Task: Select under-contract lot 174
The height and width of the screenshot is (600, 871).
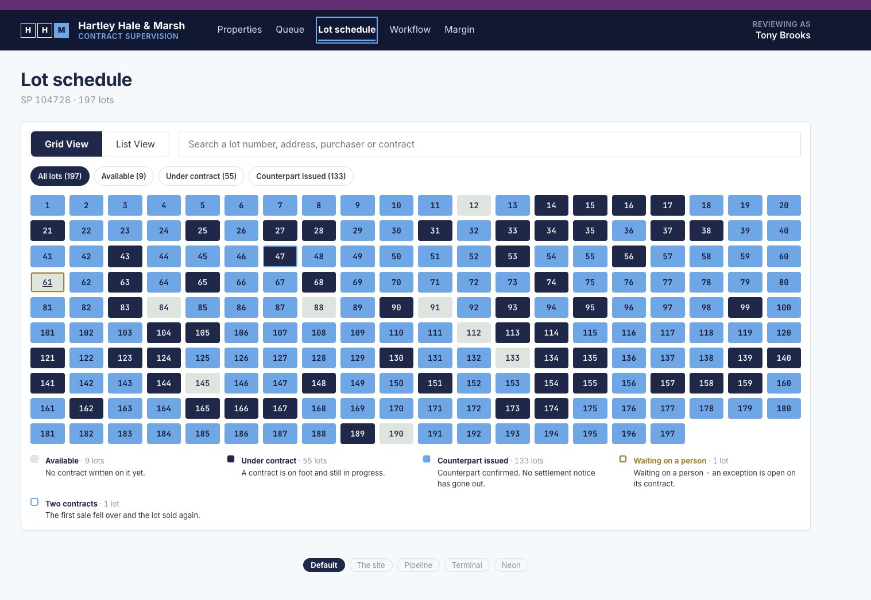Action: click(551, 408)
